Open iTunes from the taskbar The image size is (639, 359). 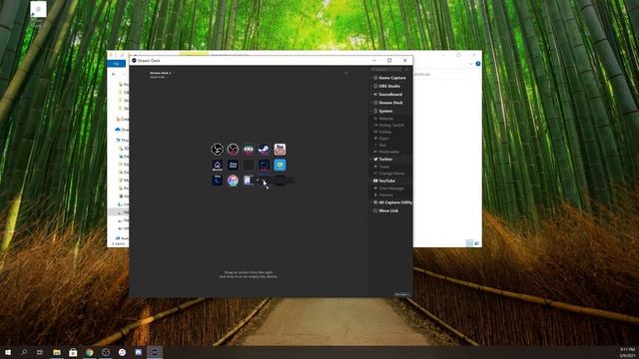[x=122, y=352]
